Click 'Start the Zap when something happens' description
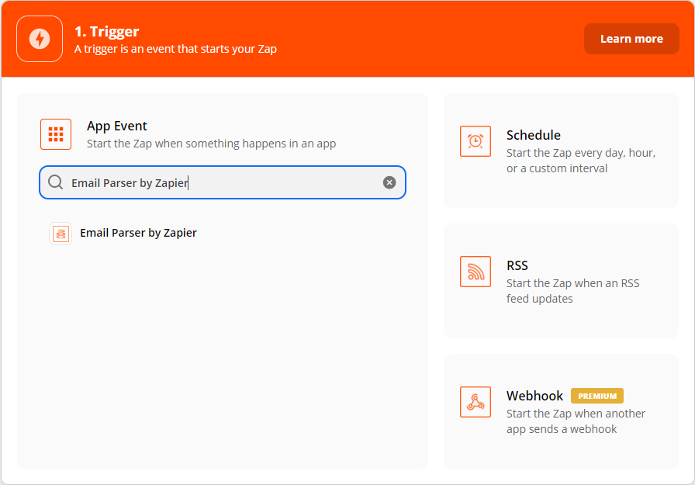Viewport: 695px width, 485px height. (212, 144)
